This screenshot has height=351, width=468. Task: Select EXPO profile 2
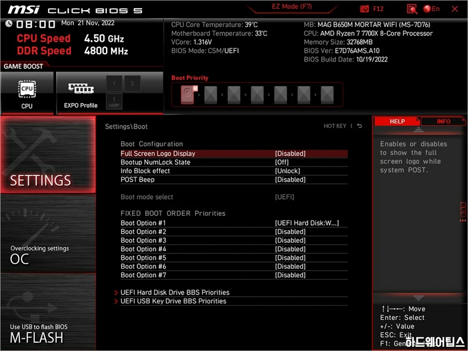pyautogui.click(x=132, y=83)
